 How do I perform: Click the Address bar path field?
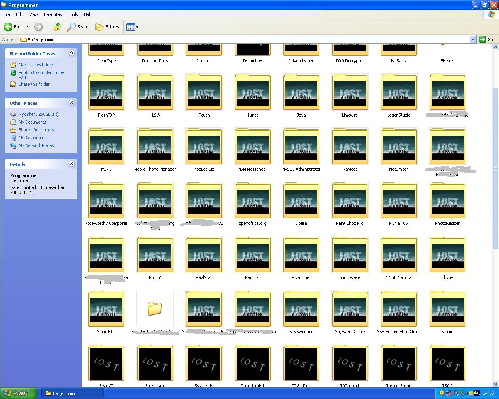pyautogui.click(x=248, y=39)
